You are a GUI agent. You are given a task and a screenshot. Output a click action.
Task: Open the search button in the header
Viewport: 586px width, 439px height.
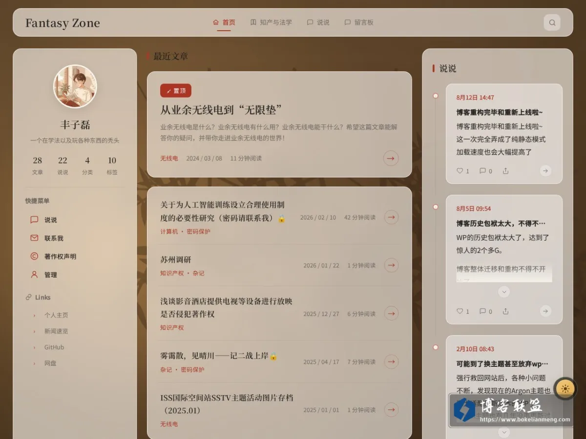[552, 22]
